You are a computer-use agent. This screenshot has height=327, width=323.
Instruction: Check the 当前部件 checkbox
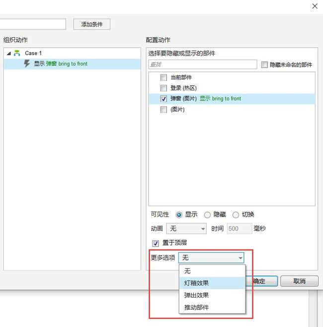pos(163,77)
